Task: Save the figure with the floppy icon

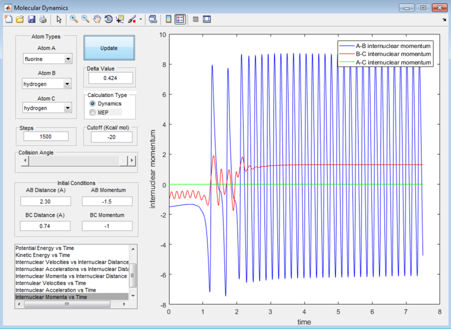Action: 32,19
